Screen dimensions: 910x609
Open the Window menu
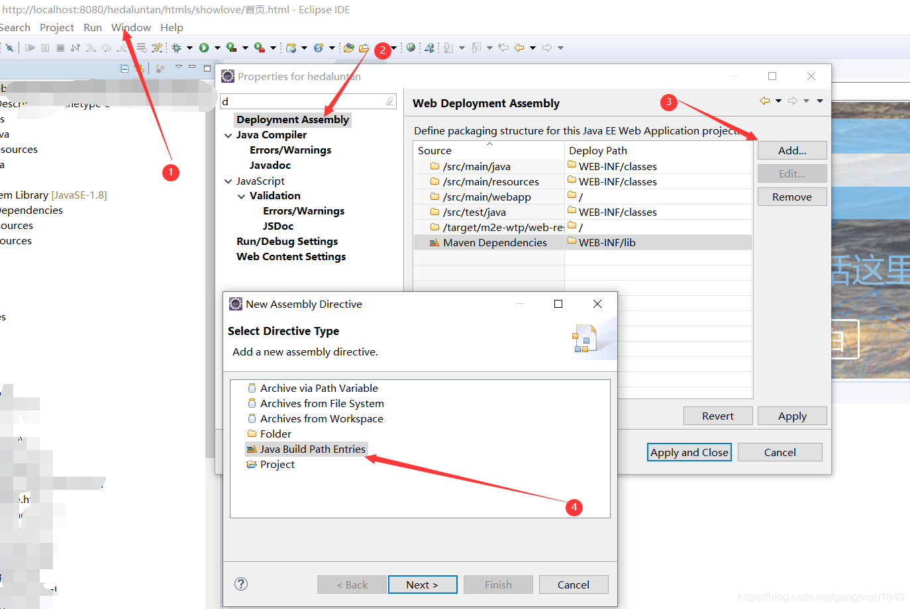point(131,27)
